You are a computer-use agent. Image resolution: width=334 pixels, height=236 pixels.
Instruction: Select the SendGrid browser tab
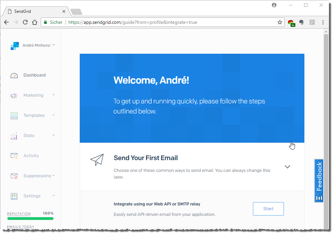click(35, 11)
